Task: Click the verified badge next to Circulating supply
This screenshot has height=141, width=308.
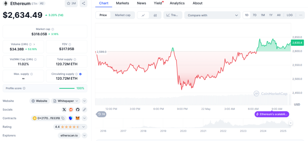Action: point(80,74)
